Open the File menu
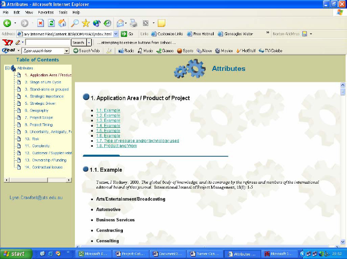The width and height of the screenshot is (347, 259). (6, 12)
